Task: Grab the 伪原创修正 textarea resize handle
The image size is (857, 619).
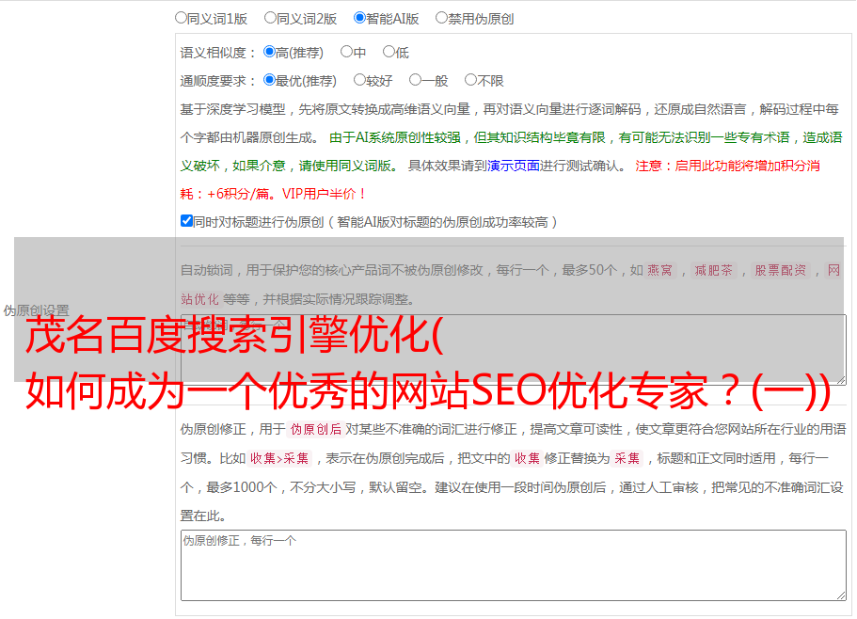Action: 841,595
